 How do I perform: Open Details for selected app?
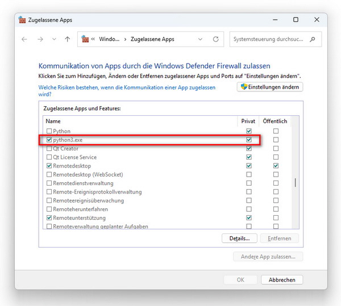tap(239, 238)
